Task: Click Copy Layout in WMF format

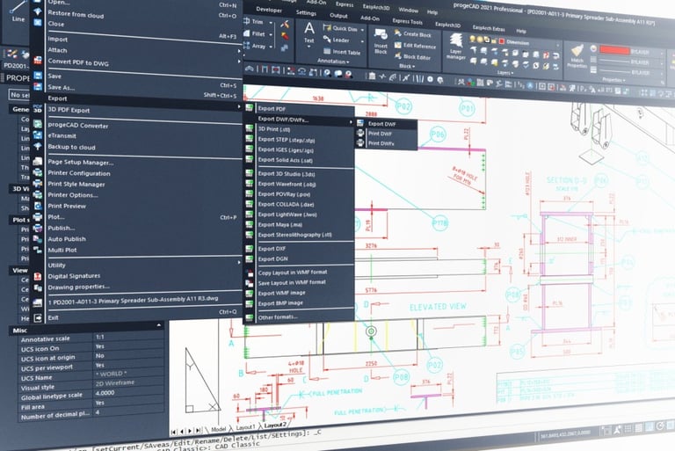Action: point(293,273)
